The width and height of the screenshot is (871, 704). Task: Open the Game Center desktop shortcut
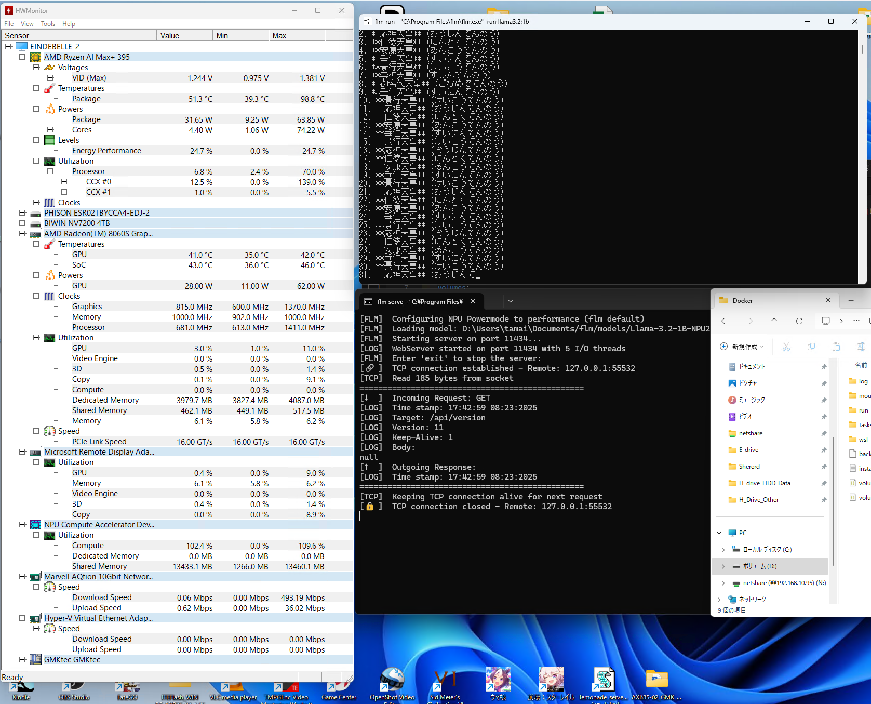point(339,692)
